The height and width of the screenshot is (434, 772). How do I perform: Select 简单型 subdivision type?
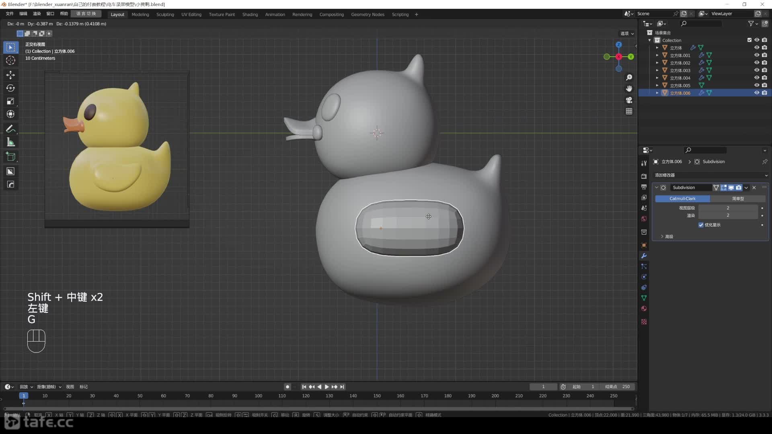pyautogui.click(x=738, y=199)
